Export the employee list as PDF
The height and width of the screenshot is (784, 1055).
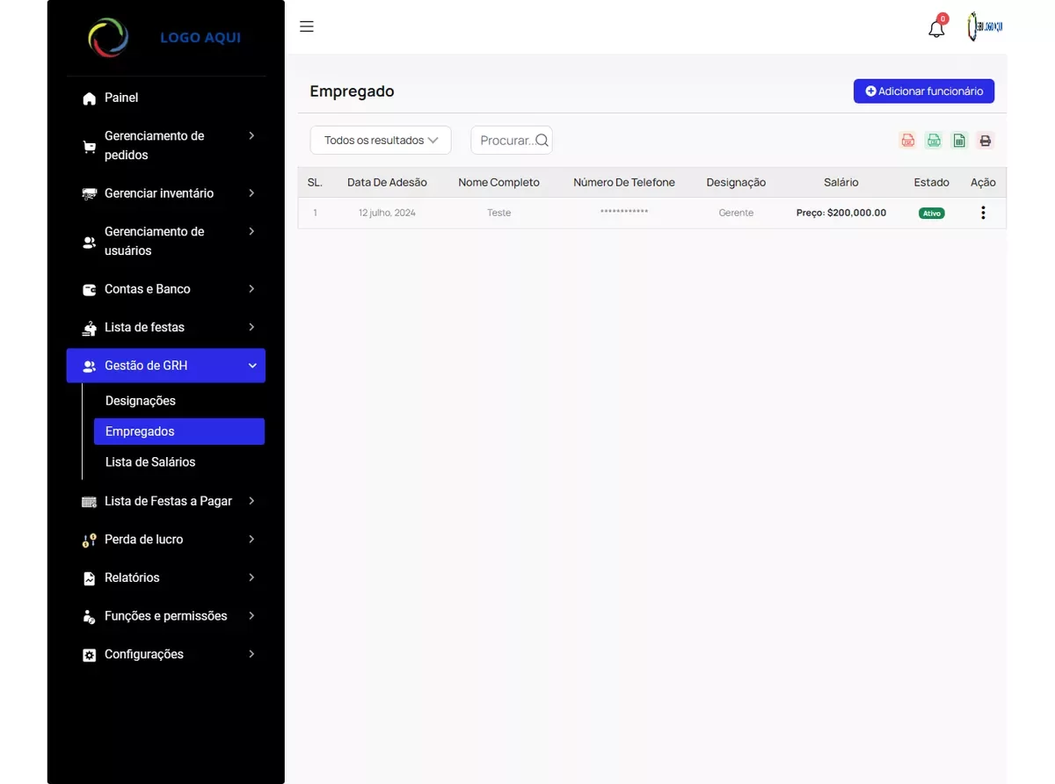(x=907, y=141)
